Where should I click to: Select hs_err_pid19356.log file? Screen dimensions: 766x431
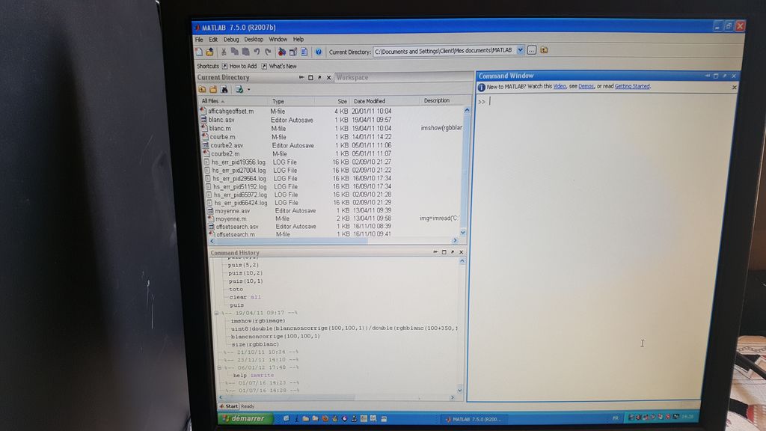pos(239,162)
